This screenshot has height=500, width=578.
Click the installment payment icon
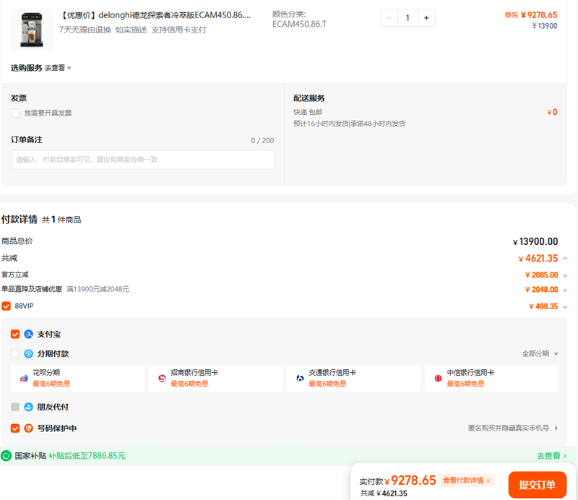pos(29,354)
